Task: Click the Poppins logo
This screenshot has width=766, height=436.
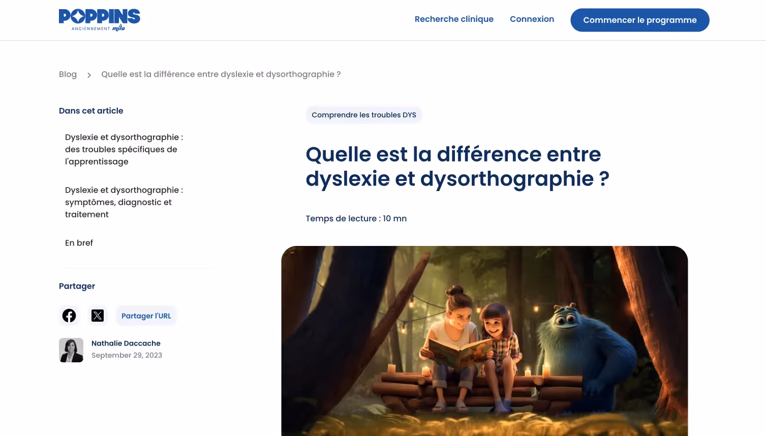Action: (99, 20)
